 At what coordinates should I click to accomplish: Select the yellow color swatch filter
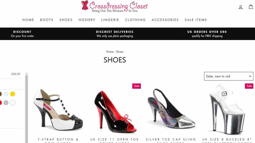point(12,94)
